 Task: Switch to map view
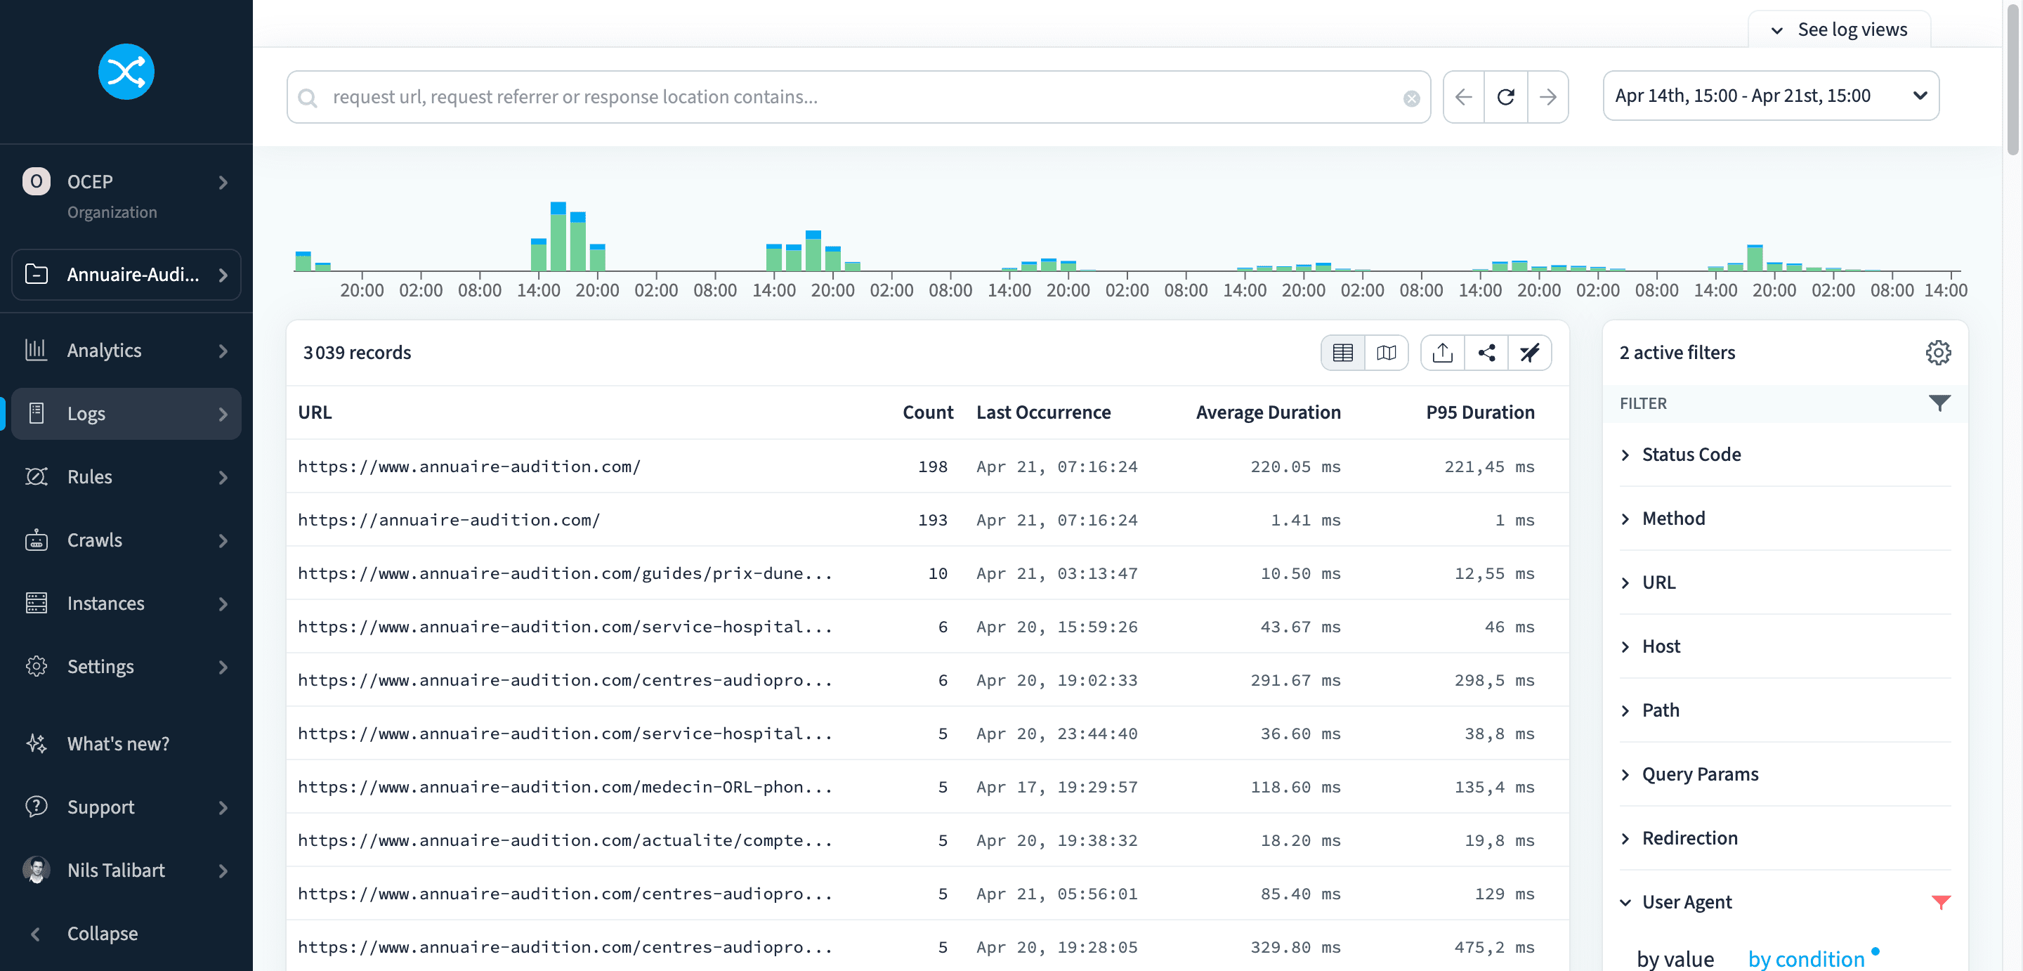[x=1386, y=353]
